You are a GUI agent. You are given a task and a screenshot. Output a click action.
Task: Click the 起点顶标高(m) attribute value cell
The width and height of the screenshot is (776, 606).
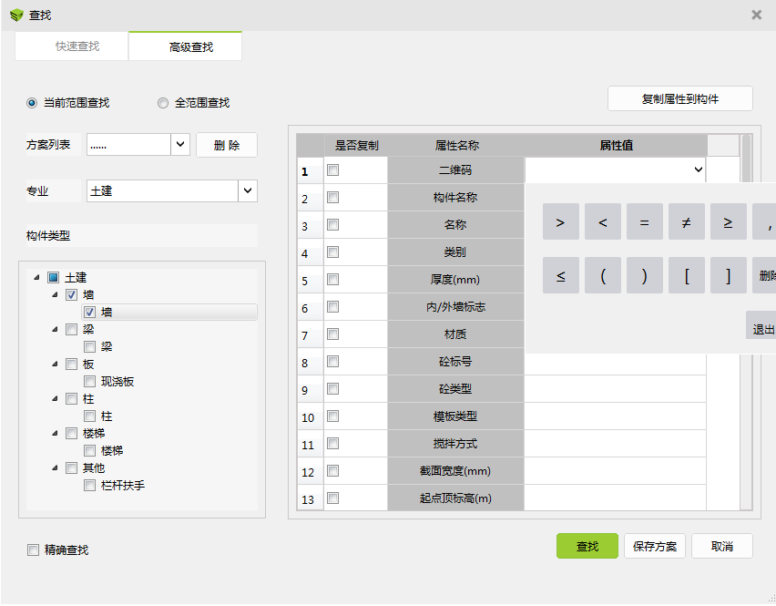615,498
